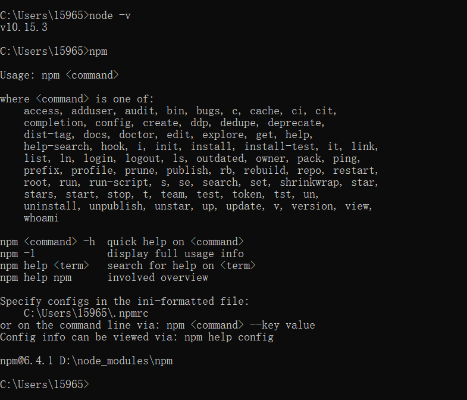The height and width of the screenshot is (400, 467).
Task: Click the last empty command prompt line
Action: coord(45,385)
